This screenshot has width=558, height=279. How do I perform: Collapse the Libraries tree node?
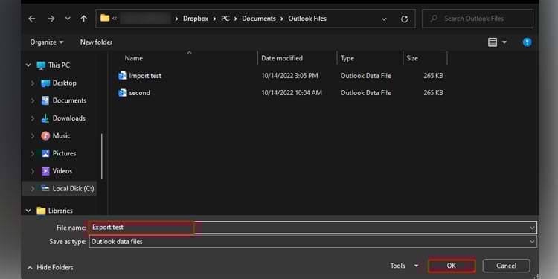click(x=28, y=211)
